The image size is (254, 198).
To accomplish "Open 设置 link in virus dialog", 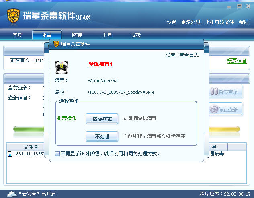I will (170, 55).
